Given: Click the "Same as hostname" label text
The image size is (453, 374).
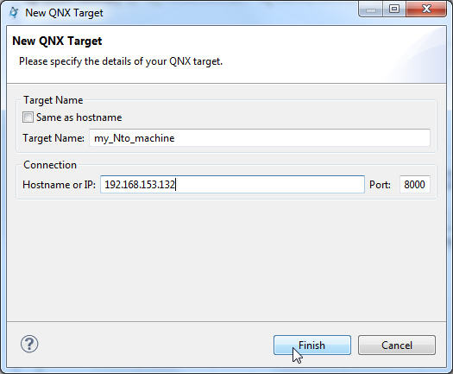Looking at the screenshot, I should pos(79,117).
